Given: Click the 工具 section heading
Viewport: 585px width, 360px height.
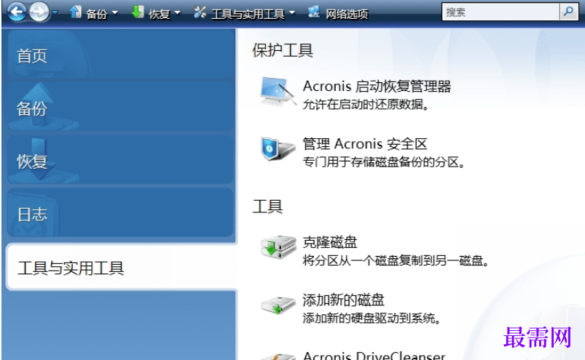Looking at the screenshot, I should tap(267, 207).
